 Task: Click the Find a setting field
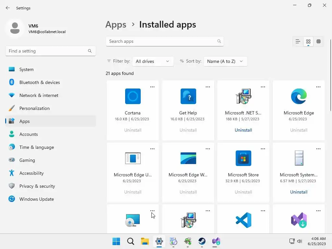[50, 51]
